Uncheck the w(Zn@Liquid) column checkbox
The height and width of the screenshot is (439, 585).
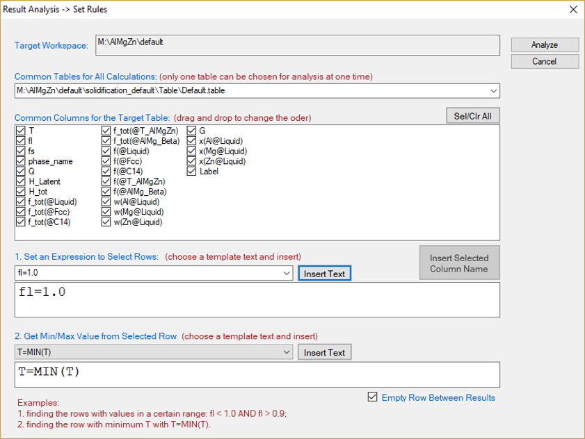pyautogui.click(x=106, y=222)
